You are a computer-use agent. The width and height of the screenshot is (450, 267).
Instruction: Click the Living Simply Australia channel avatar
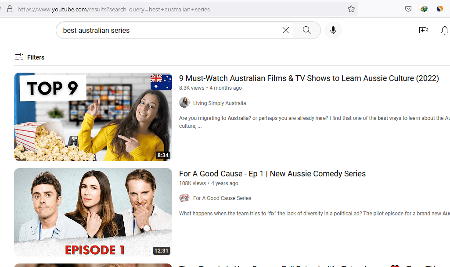(x=184, y=102)
